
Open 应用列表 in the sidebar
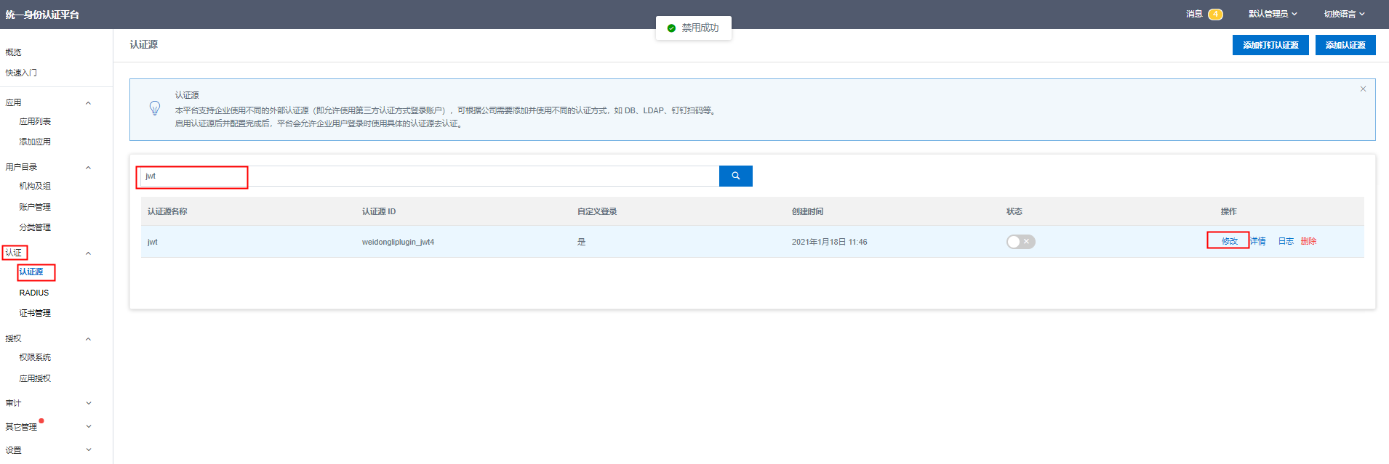click(x=35, y=121)
